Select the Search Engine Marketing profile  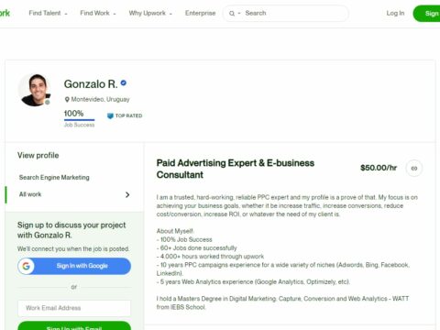pos(54,177)
